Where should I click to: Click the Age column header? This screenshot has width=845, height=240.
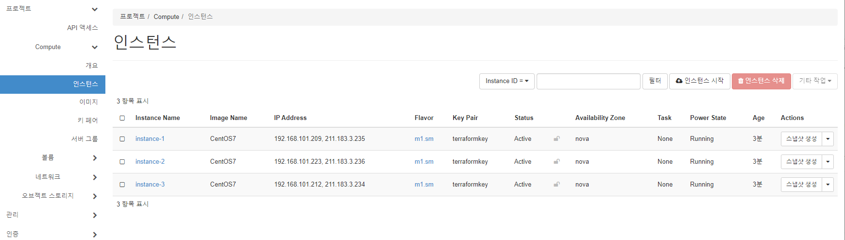click(759, 118)
